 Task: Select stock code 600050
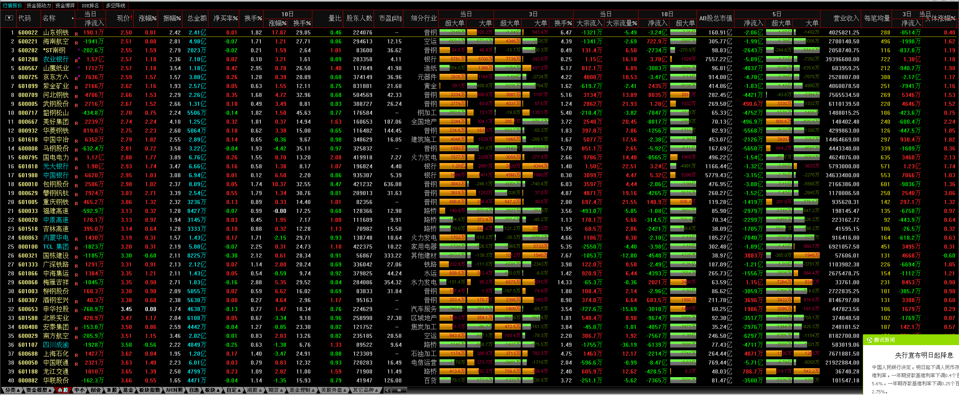28,363
